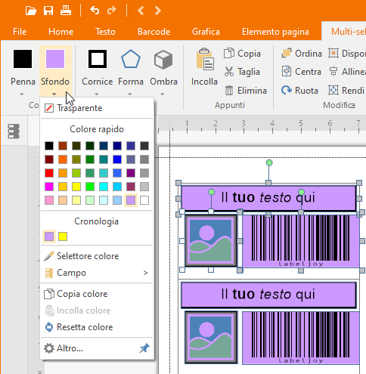The image size is (366, 374).
Task: Delete selection with Elimina
Action: coord(246,91)
